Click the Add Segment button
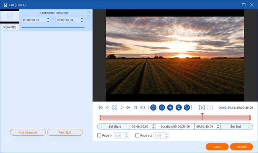Image resolution: width=258 pixels, height=153 pixels. point(28,132)
